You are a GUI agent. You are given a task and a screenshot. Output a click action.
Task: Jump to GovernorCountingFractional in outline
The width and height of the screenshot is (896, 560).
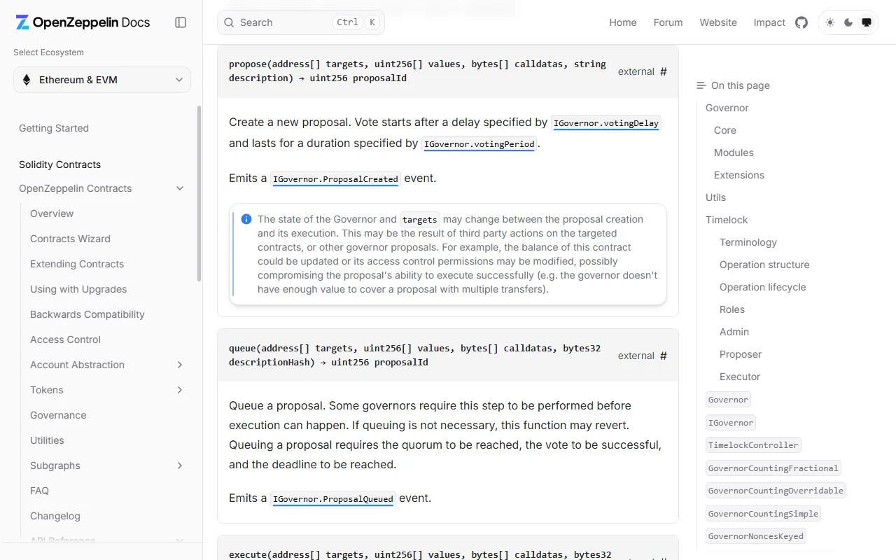pos(773,468)
